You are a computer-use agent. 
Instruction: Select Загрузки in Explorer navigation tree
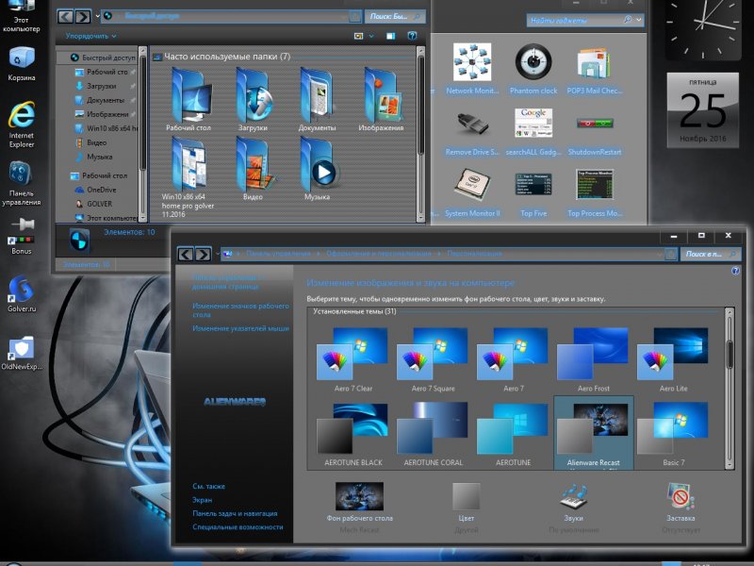click(x=101, y=86)
